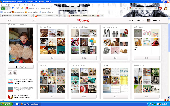Edit the Kid Stuff board
This screenshot has height=106, width=170.
(53, 96)
